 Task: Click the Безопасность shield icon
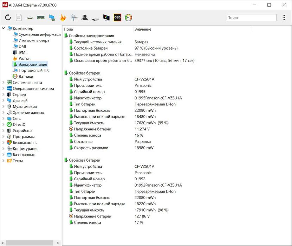tap(9, 142)
